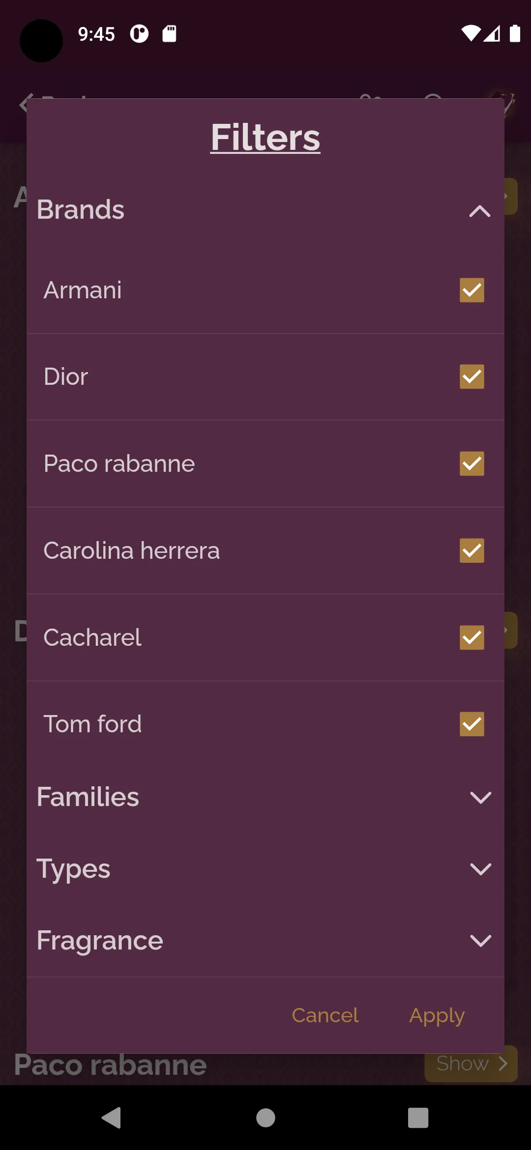Tap the Android back navigation triangle

112,1118
